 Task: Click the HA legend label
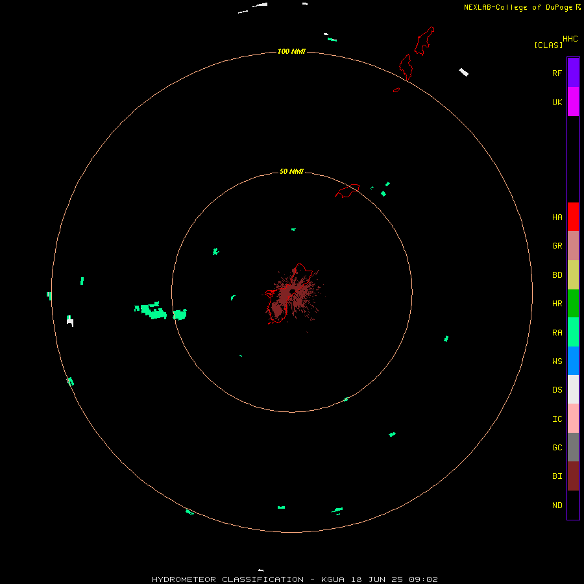[x=557, y=217]
